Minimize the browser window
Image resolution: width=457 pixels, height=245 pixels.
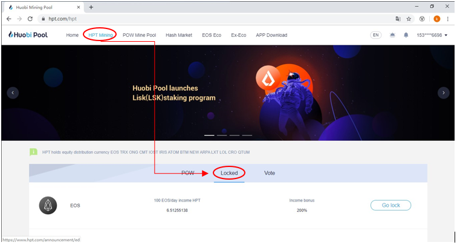point(416,7)
